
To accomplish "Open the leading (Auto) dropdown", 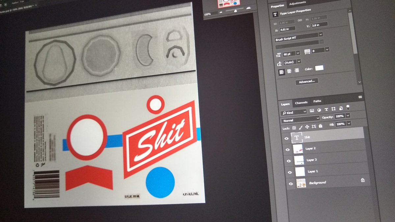I will pos(299,61).
